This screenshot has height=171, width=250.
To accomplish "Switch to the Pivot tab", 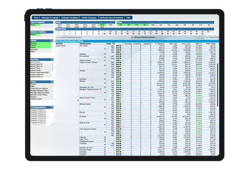I will 36,18.
